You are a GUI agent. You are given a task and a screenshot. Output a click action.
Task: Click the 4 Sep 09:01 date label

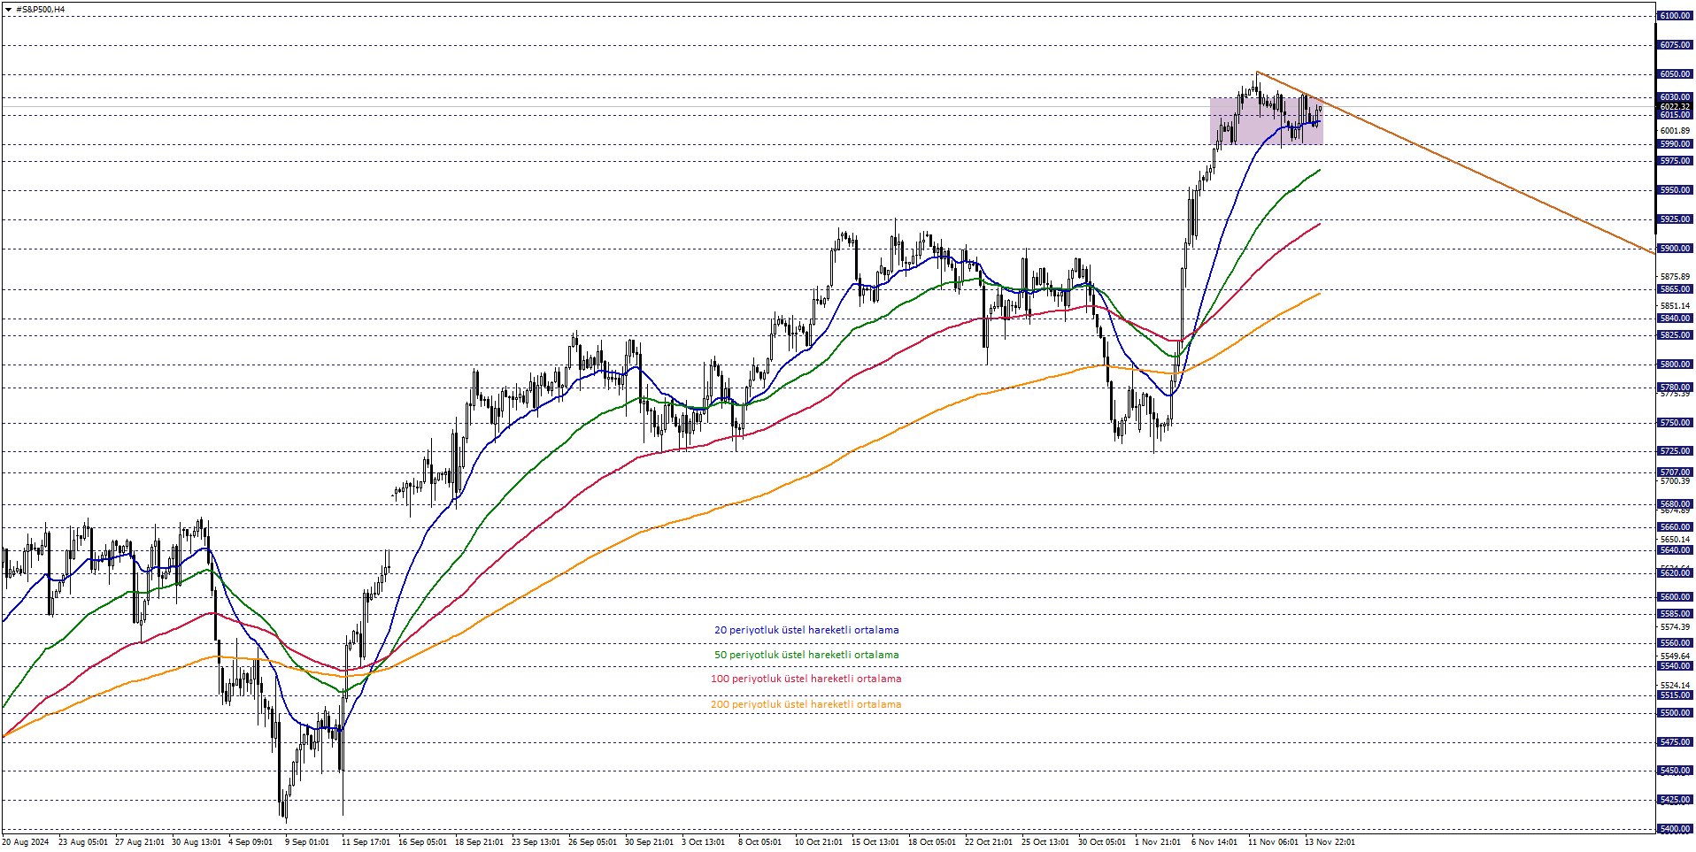[x=251, y=842]
